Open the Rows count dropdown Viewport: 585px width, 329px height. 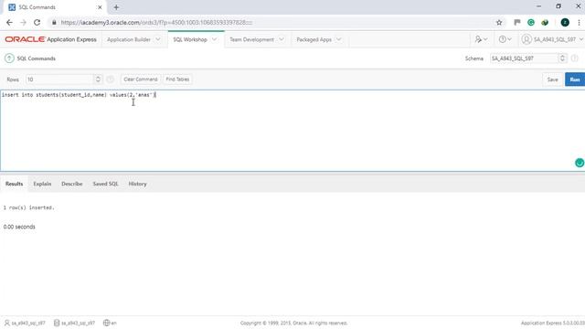click(63, 80)
